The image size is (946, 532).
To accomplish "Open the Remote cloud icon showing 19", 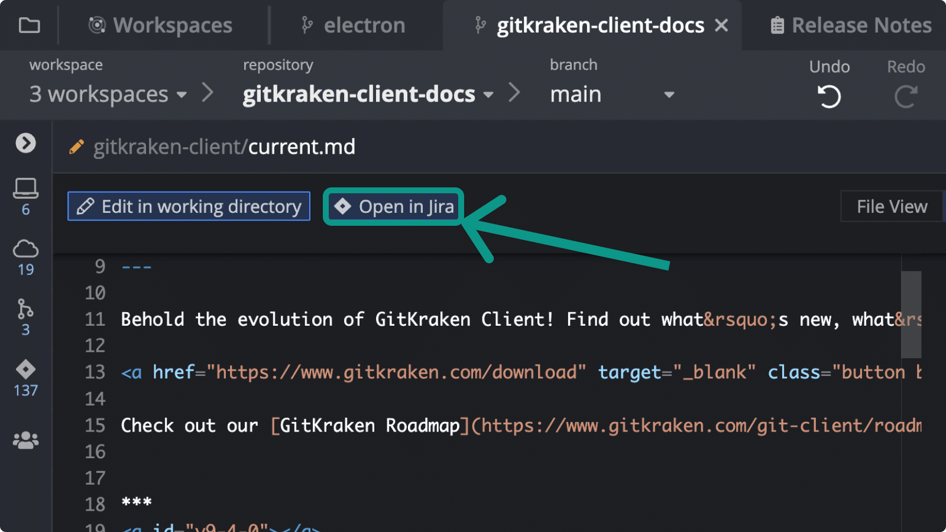I will pos(25,258).
